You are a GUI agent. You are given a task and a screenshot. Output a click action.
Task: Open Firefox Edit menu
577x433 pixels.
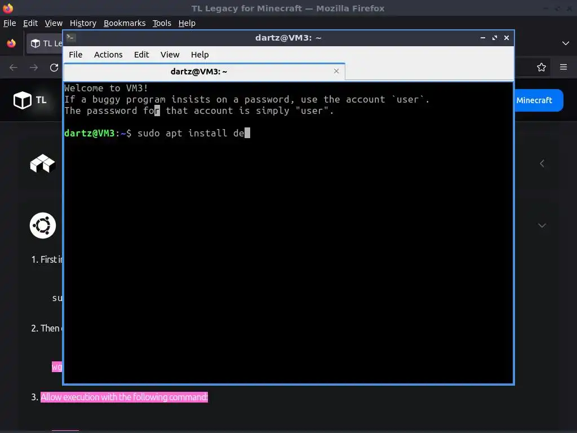(30, 23)
